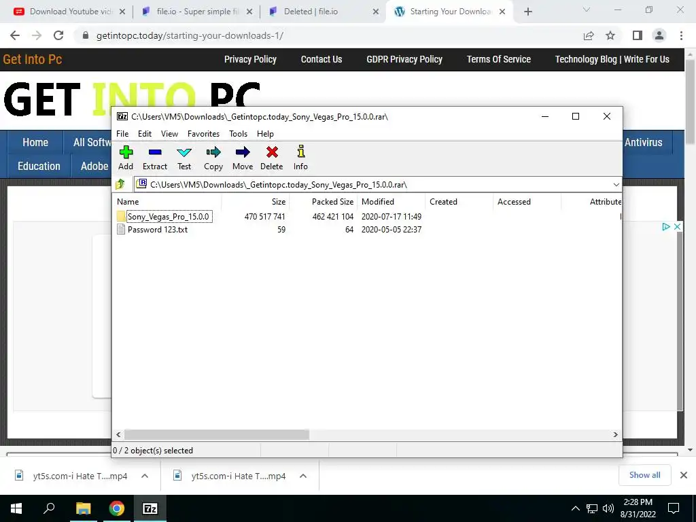The width and height of the screenshot is (696, 522).
Task: Go up one folder level icon
Action: pyautogui.click(x=120, y=184)
